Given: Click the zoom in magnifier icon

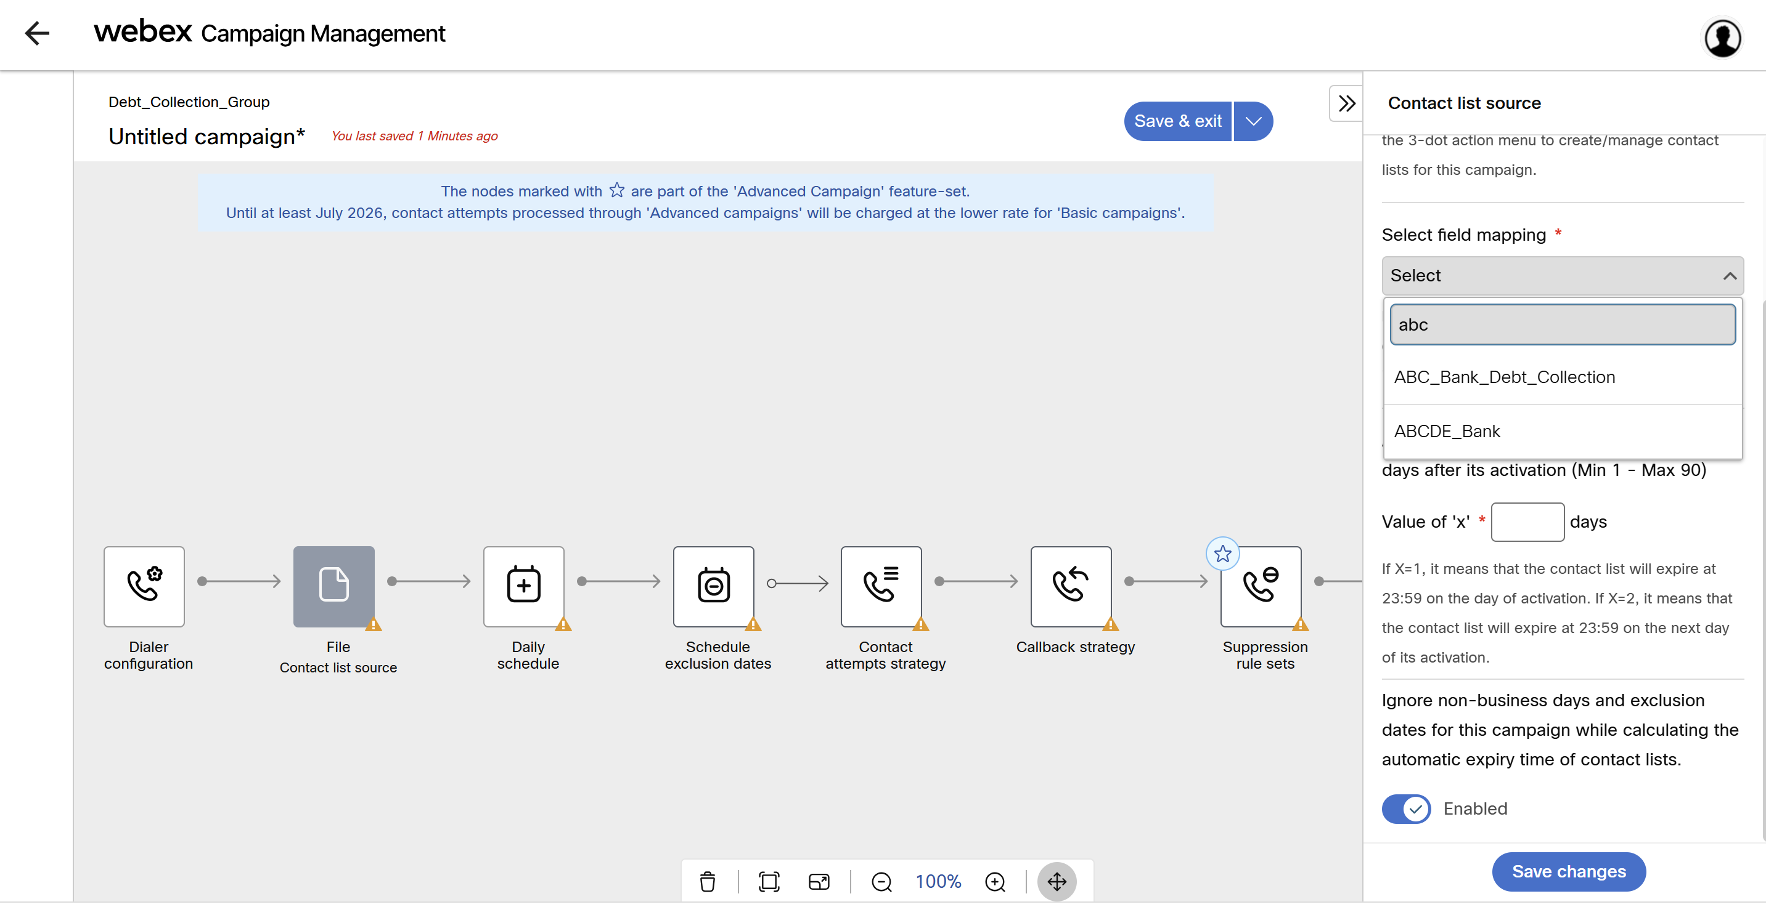Looking at the screenshot, I should (x=995, y=881).
